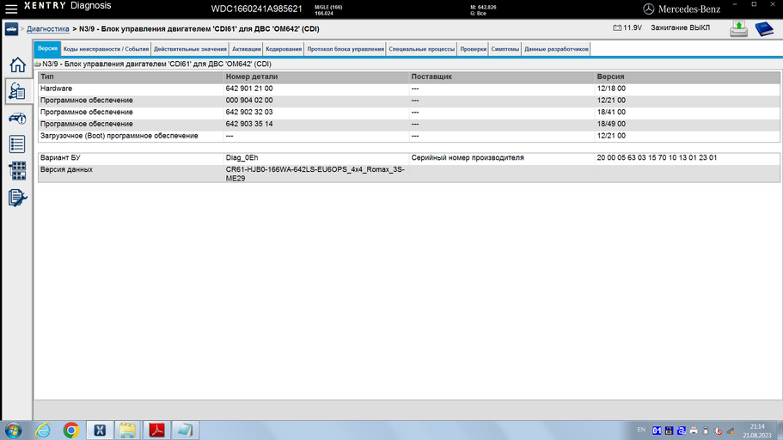The height and width of the screenshot is (440, 783).
Task: Open the vehicle quick test car icon
Action: (x=17, y=119)
